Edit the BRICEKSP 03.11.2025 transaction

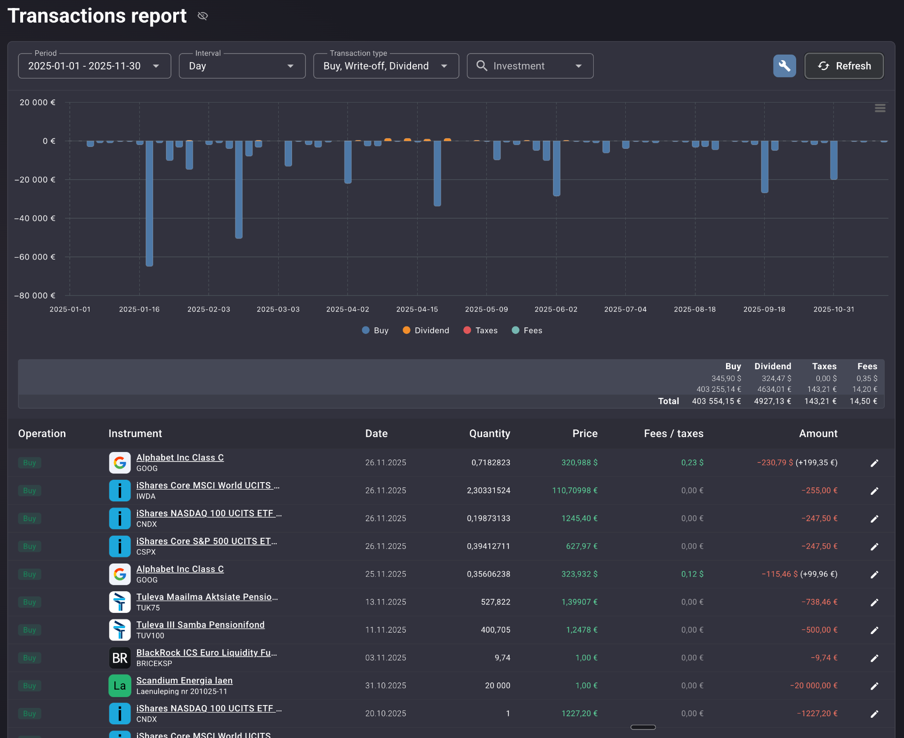point(874,658)
